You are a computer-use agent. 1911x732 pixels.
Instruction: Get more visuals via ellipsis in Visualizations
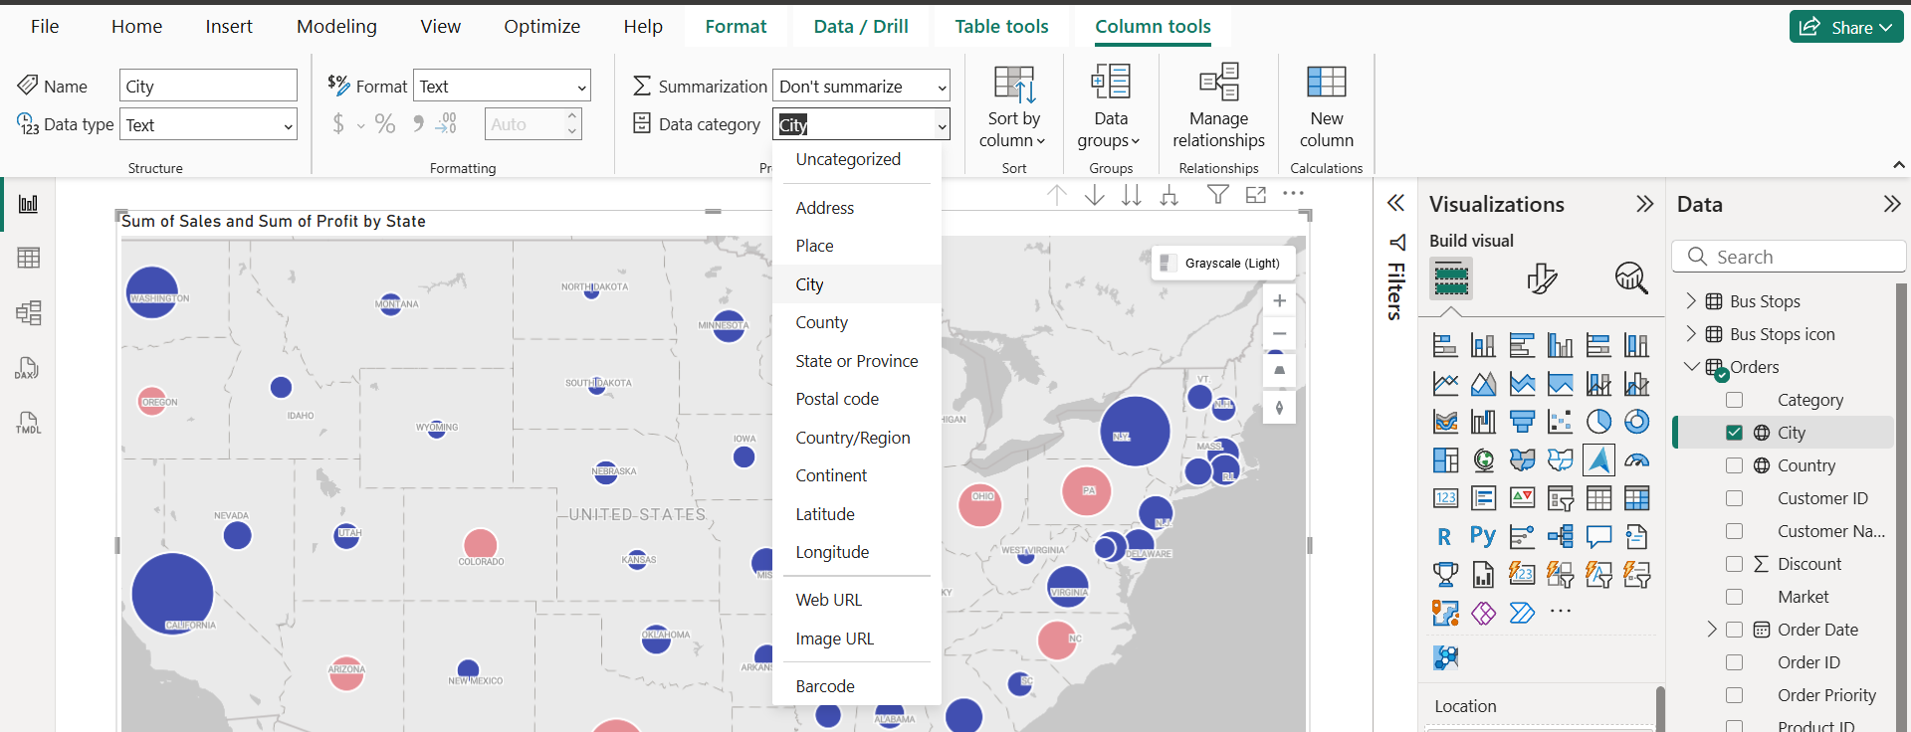pos(1560,612)
